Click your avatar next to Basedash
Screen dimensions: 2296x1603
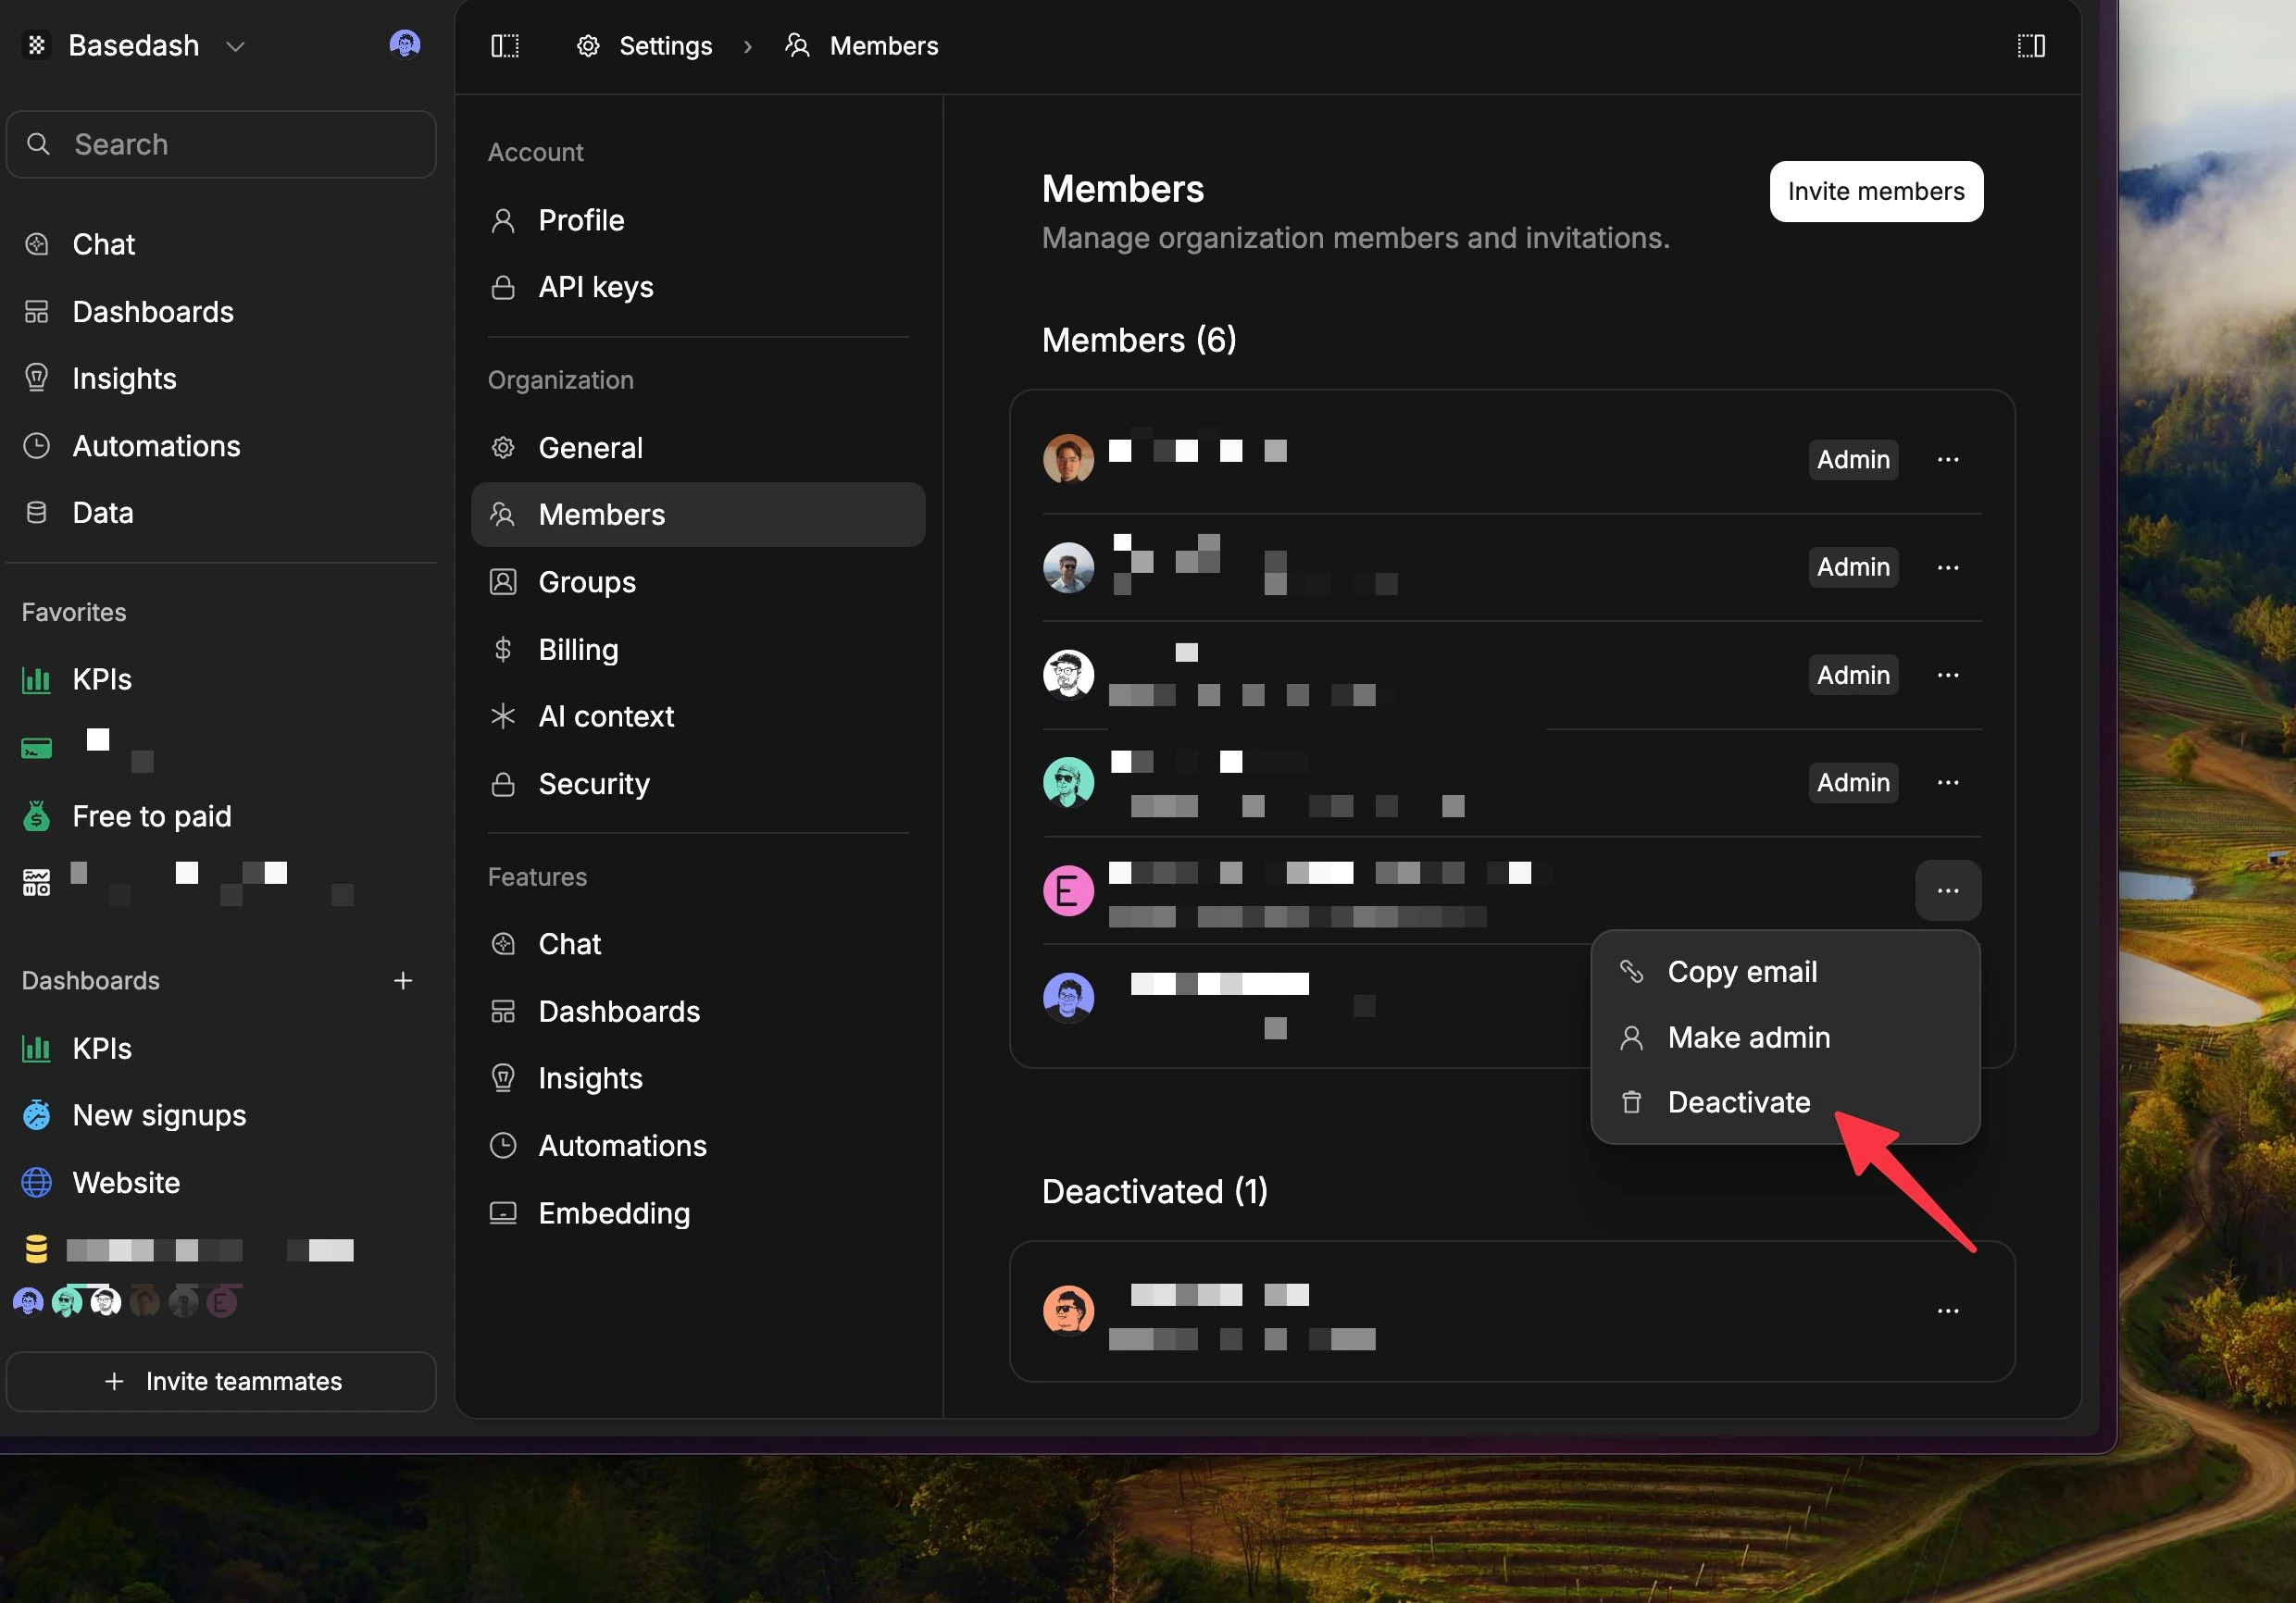coord(405,44)
